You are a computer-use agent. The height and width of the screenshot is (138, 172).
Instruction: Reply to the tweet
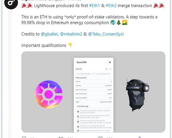(x=24, y=137)
